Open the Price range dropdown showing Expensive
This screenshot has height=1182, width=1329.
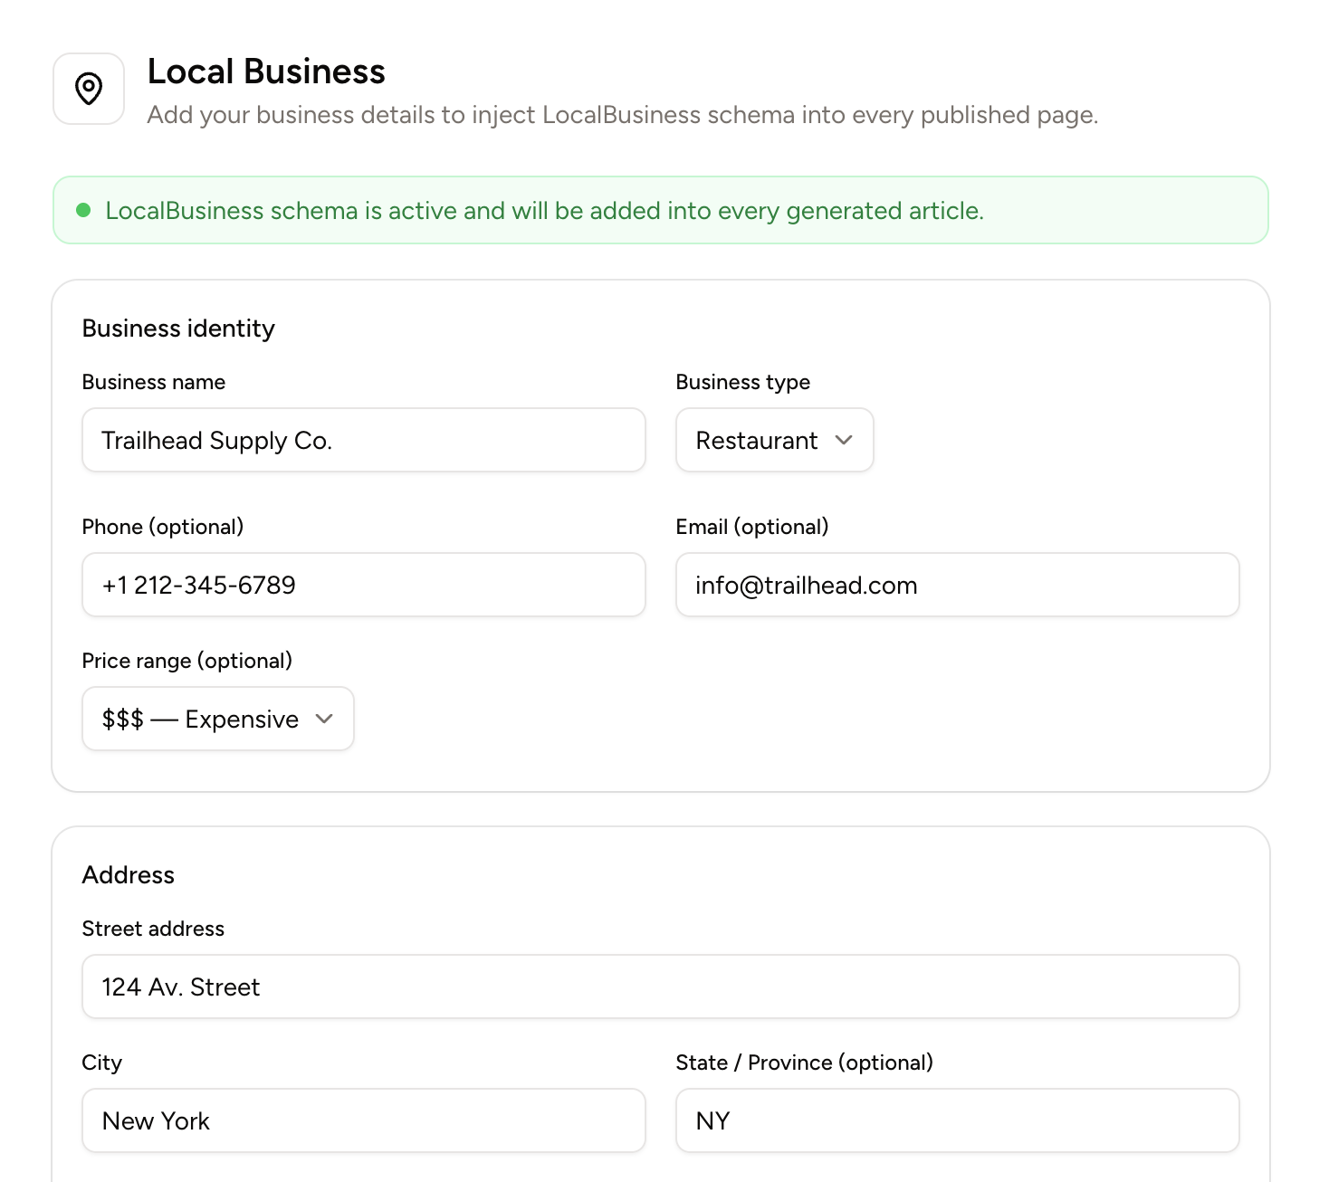tap(218, 719)
